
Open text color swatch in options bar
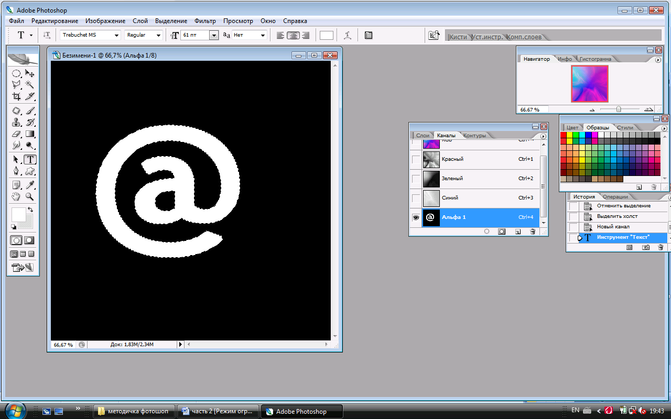[x=327, y=35]
